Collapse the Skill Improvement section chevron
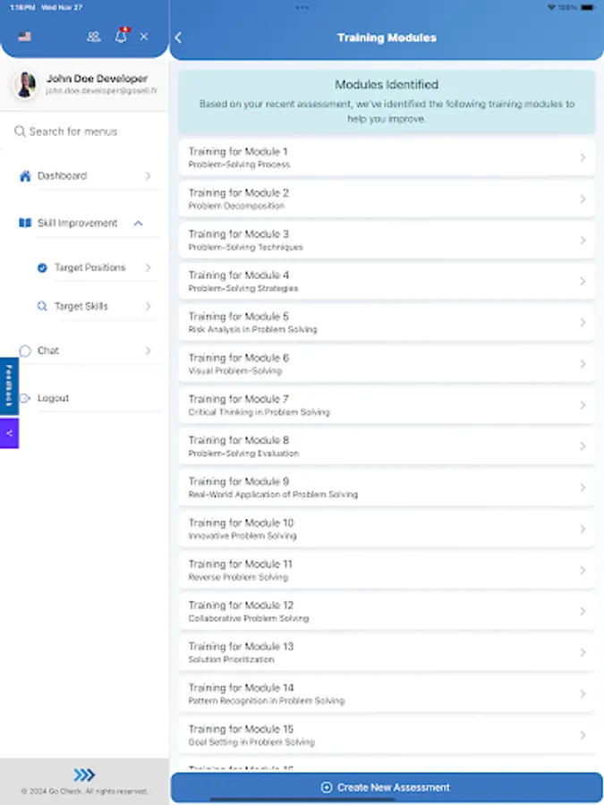Viewport: 604px width, 805px height. coord(139,223)
